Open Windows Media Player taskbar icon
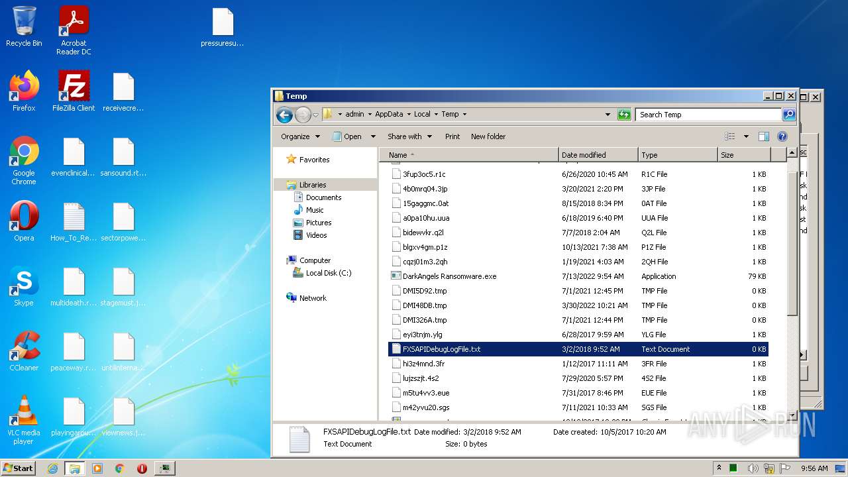The image size is (848, 477). [97, 468]
